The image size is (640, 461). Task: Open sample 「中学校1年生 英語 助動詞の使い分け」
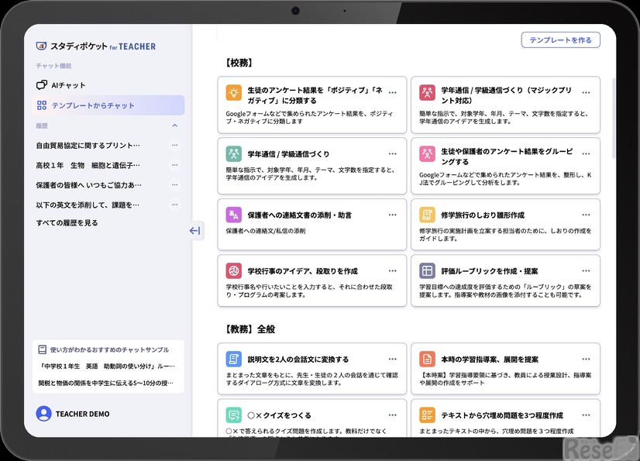click(108, 366)
